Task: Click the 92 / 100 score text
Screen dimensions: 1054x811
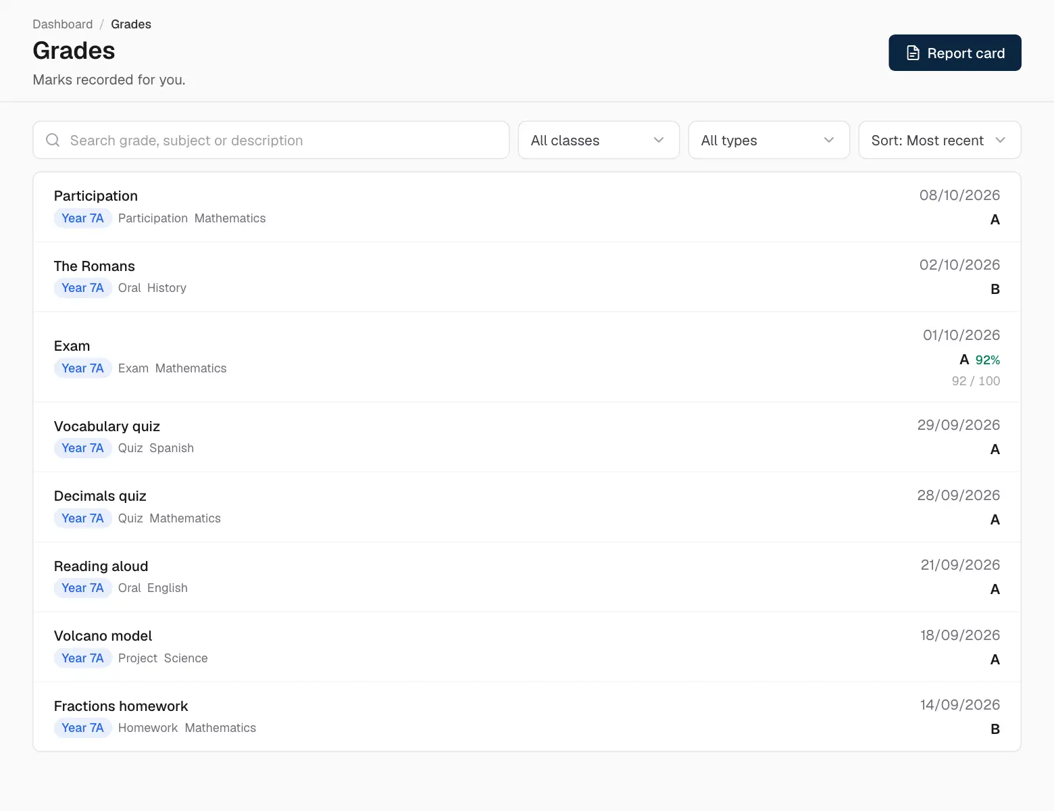Action: tap(976, 381)
